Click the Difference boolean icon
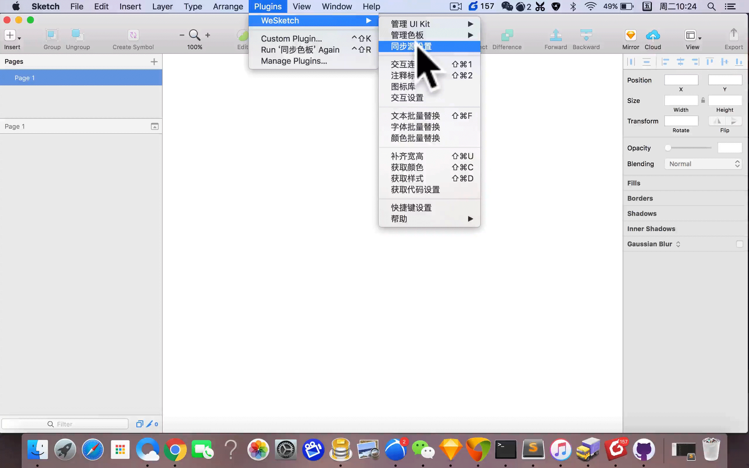 507,36
